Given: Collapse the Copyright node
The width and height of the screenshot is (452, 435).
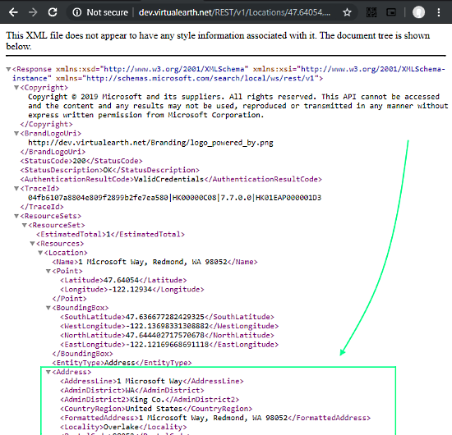Looking at the screenshot, I should click(16, 88).
